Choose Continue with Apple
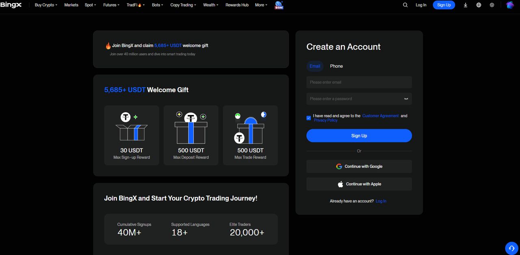 point(359,184)
